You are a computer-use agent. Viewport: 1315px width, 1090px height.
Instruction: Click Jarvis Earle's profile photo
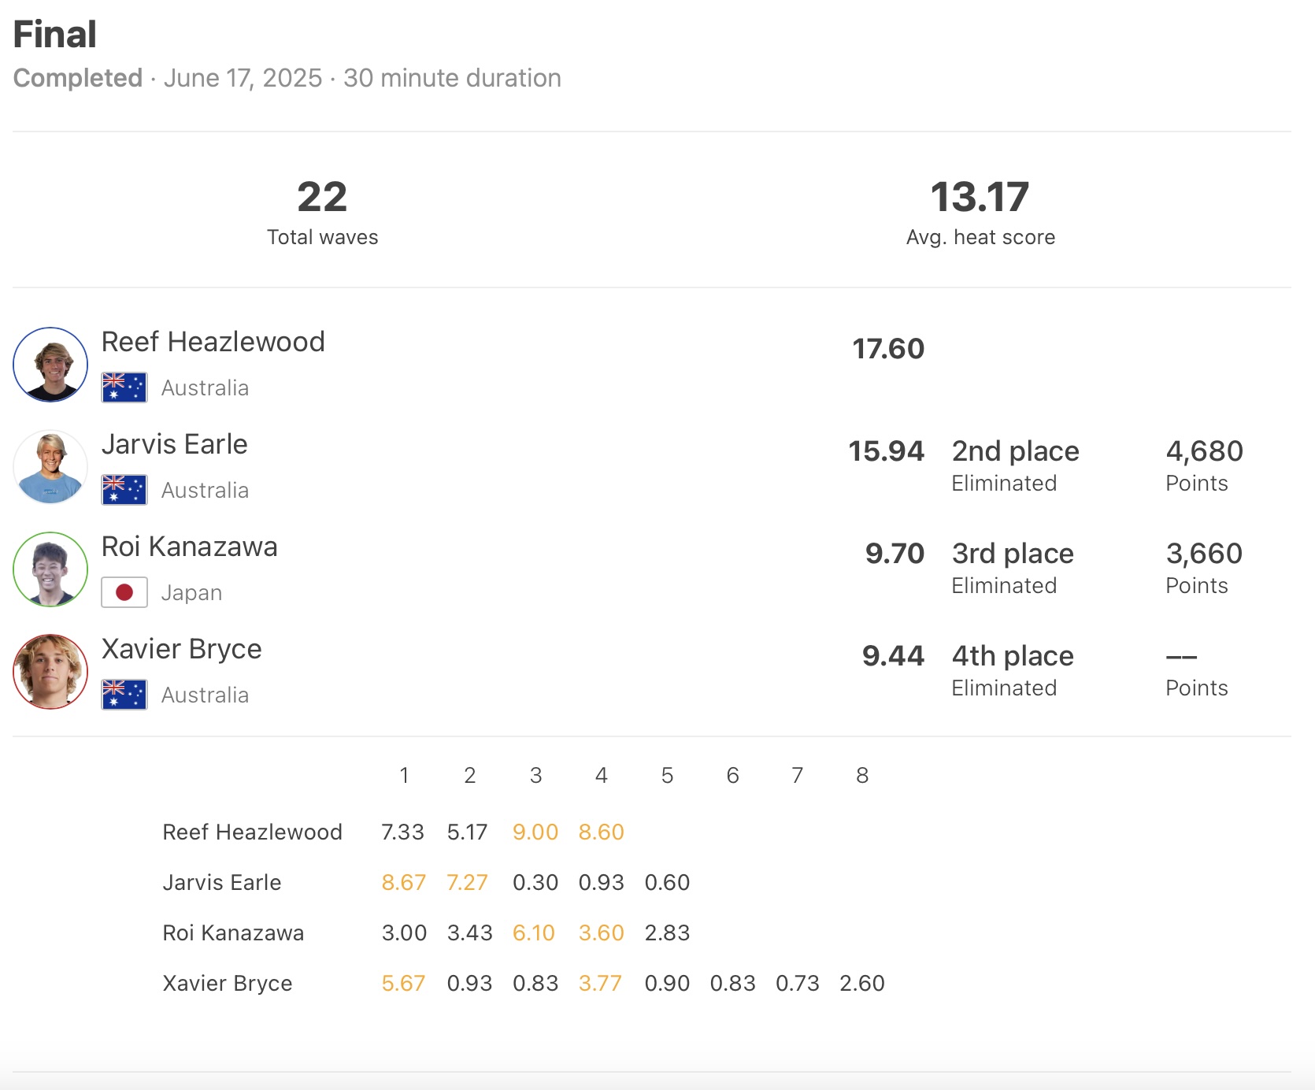50,467
